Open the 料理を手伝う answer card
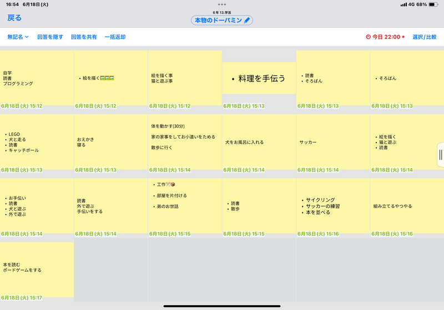Viewport: 444px width, 310px height. pyautogui.click(x=259, y=79)
